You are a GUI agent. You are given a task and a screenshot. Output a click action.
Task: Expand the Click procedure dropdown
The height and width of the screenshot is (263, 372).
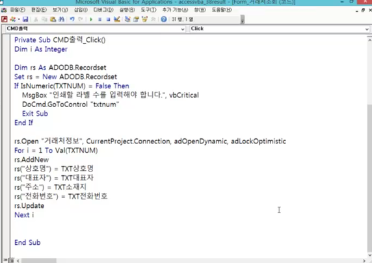click(367, 29)
